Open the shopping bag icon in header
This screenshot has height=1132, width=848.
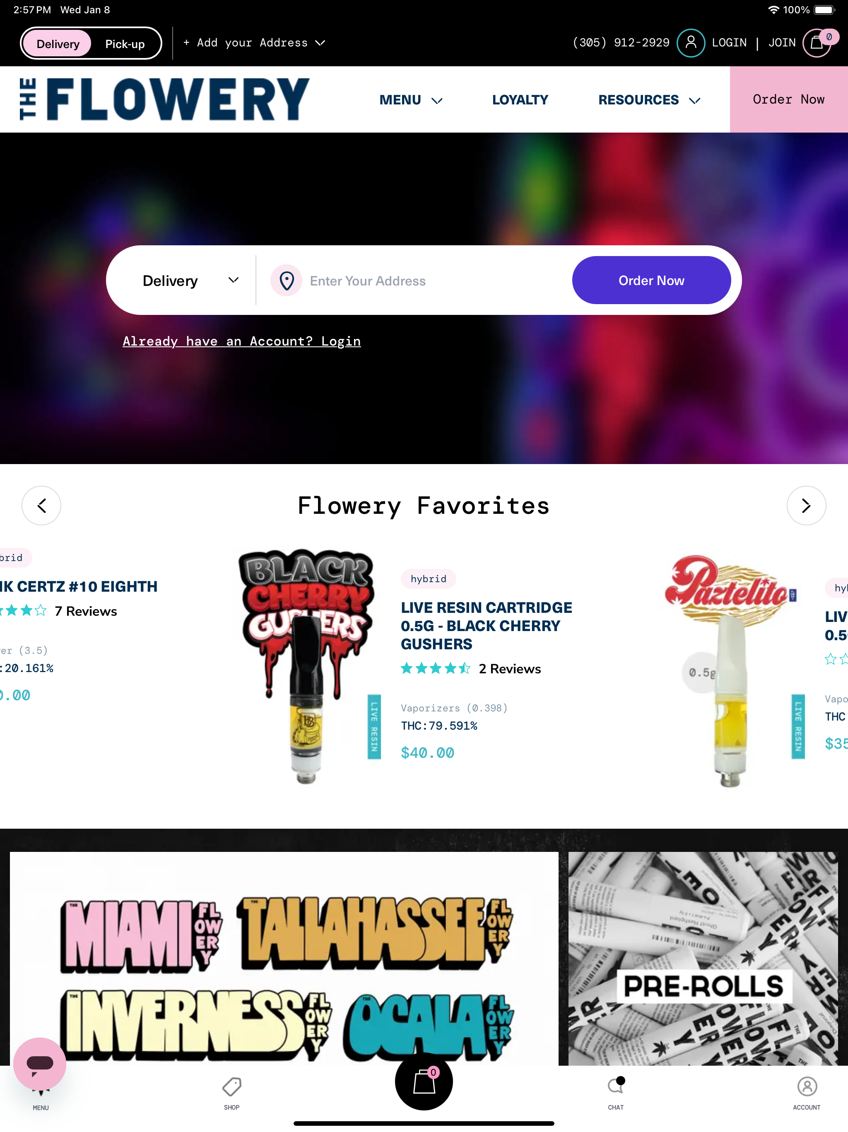[817, 43]
